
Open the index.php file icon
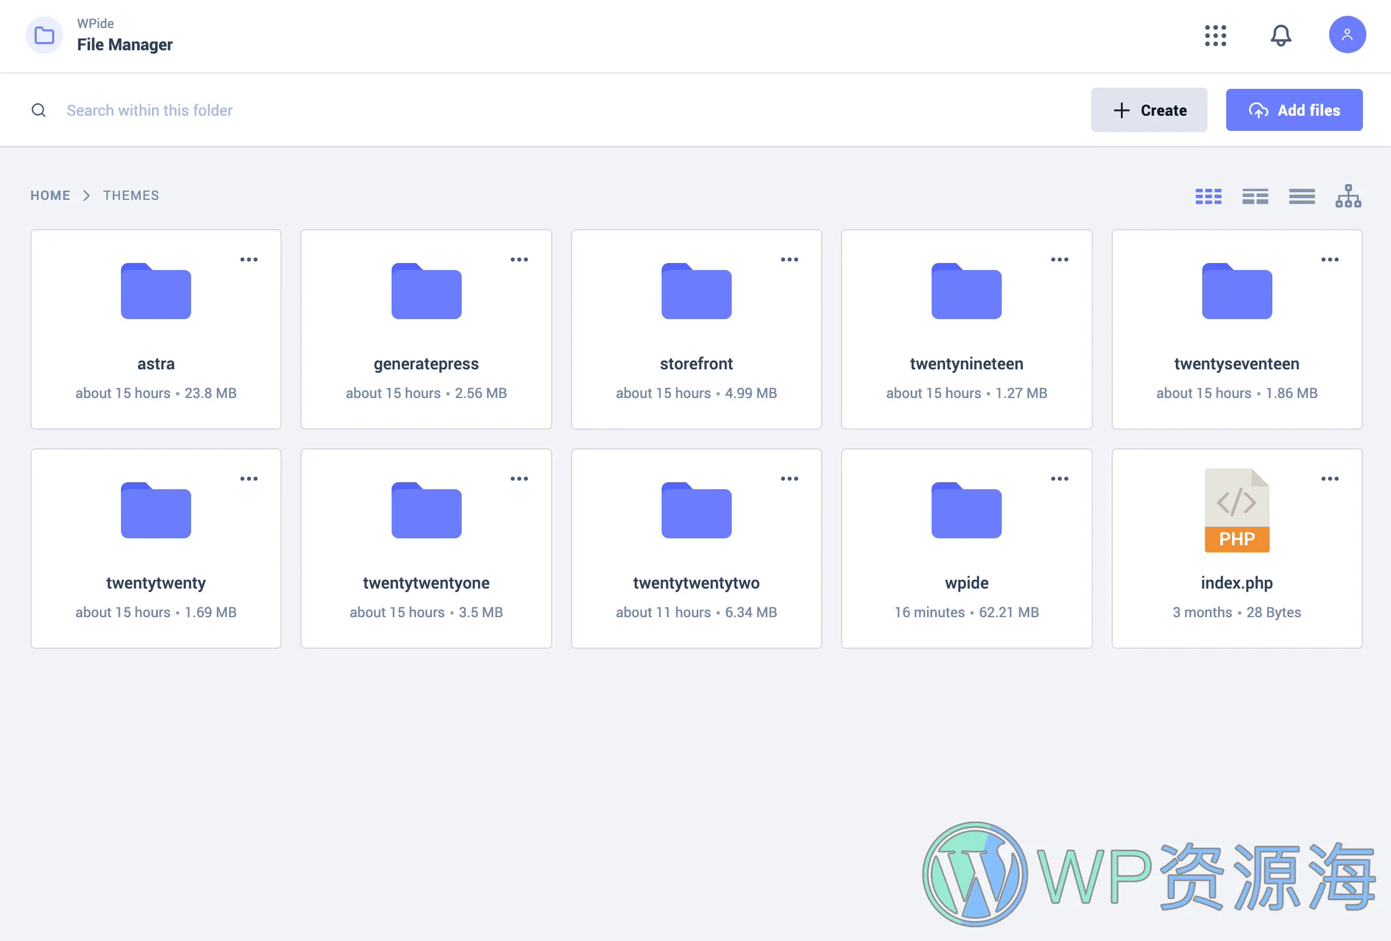(1236, 511)
